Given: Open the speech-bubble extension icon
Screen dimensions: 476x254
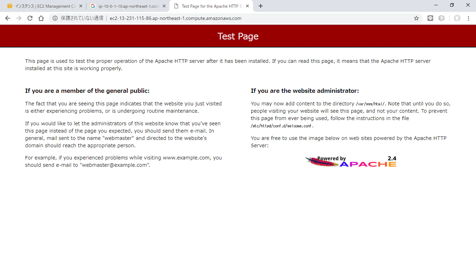Looking at the screenshot, I should [x=430, y=18].
